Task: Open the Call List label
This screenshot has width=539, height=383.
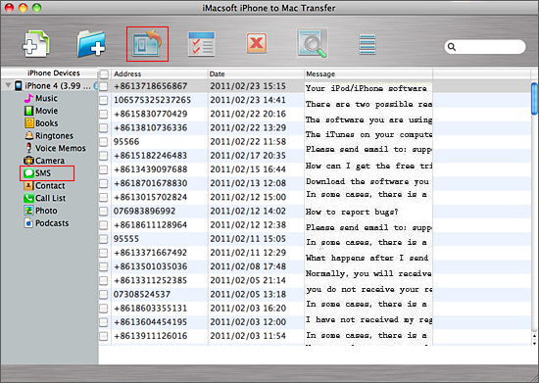Action: 51,198
